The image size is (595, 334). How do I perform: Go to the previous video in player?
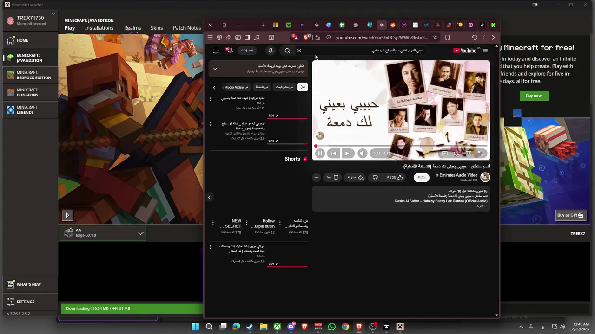[x=333, y=153]
